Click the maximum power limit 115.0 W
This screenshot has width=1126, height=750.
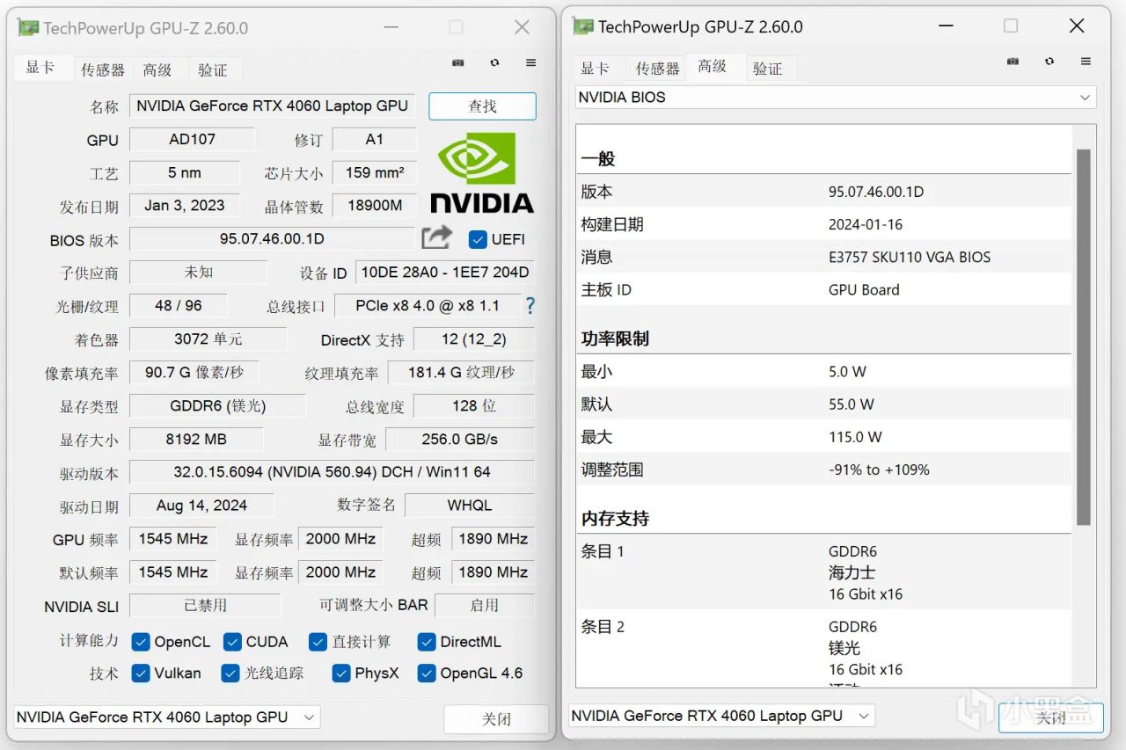[855, 437]
